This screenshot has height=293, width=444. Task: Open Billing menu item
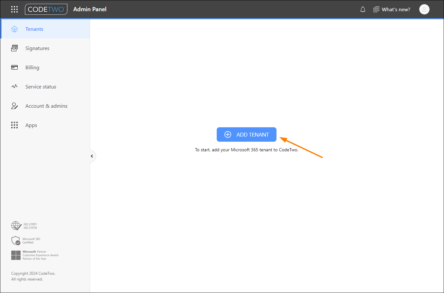click(45, 67)
